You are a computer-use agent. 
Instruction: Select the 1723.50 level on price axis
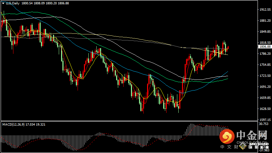tap(265, 76)
